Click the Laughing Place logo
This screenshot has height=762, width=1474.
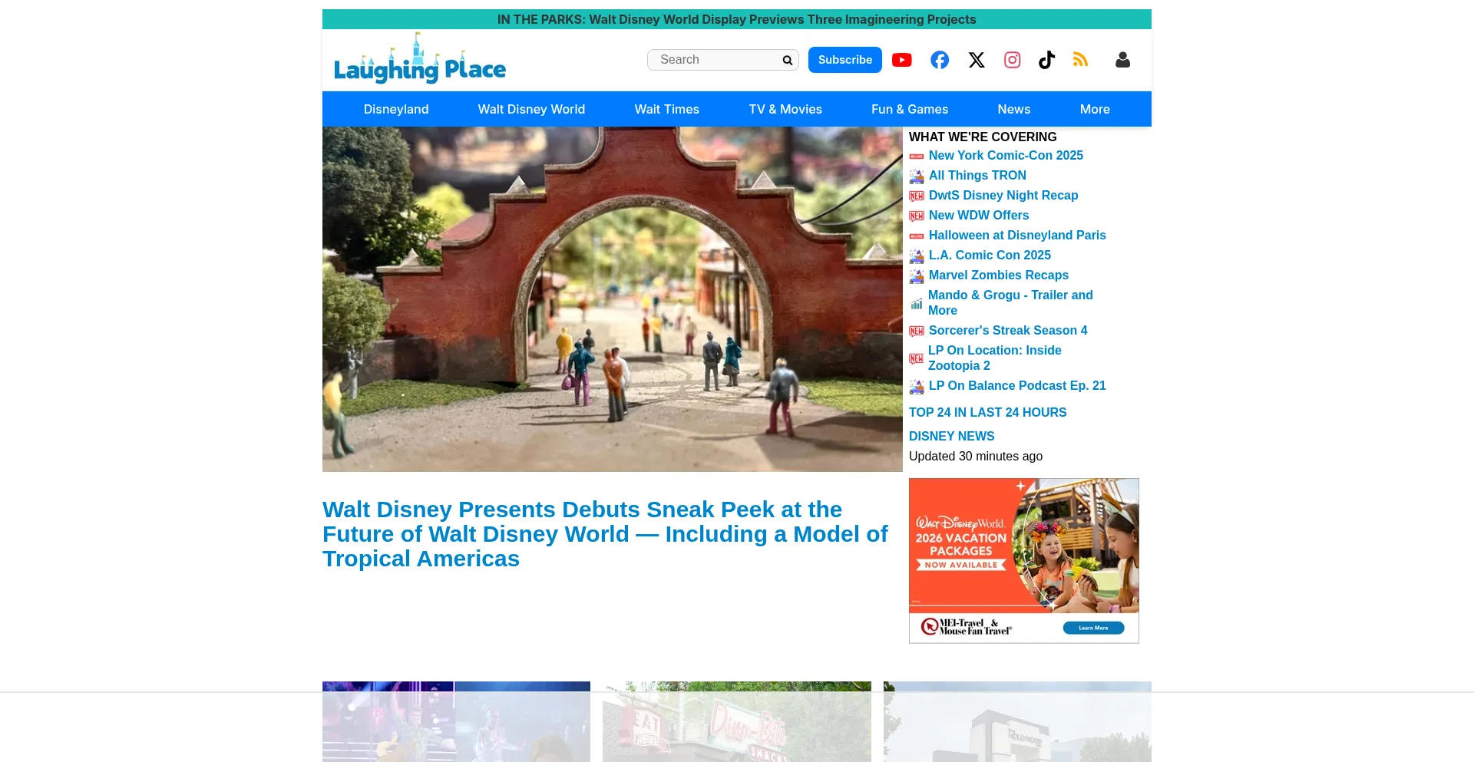(x=420, y=60)
